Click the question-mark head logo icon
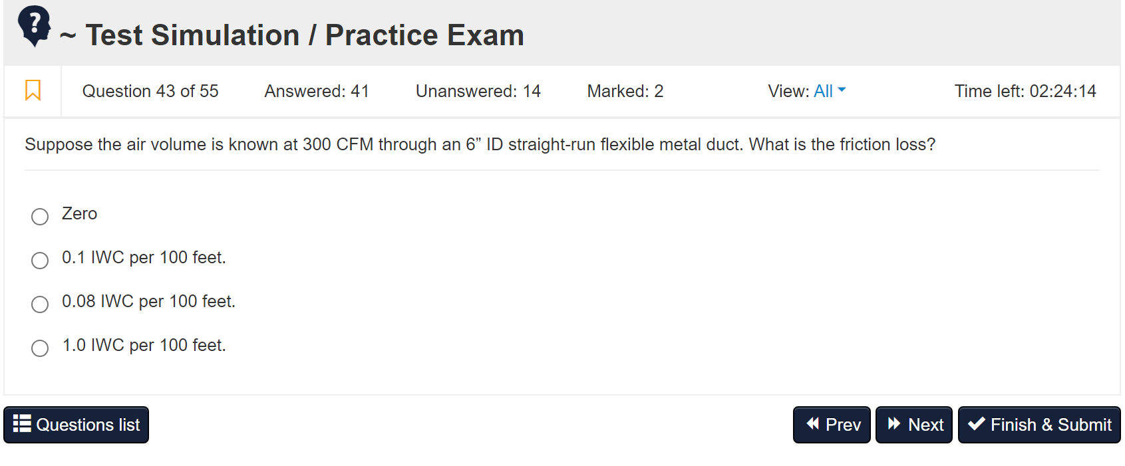This screenshot has height=466, width=1125. coord(35,26)
